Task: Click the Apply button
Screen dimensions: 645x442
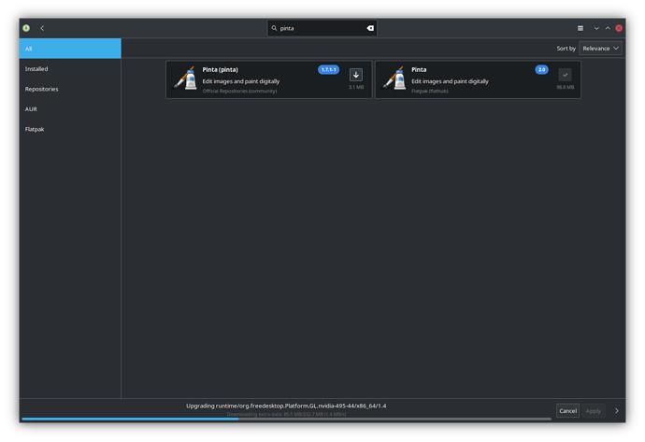Action: (594, 411)
